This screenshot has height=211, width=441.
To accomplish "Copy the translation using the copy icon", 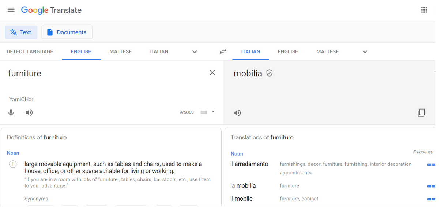I will click(x=421, y=112).
